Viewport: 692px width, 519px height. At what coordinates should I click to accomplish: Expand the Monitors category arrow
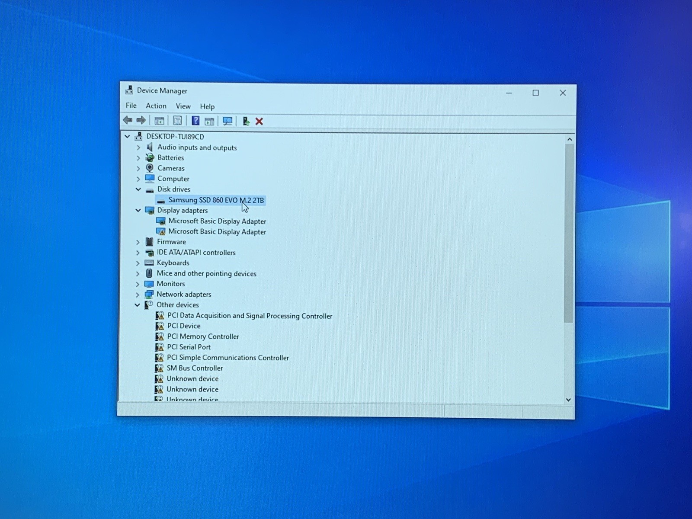click(x=138, y=284)
